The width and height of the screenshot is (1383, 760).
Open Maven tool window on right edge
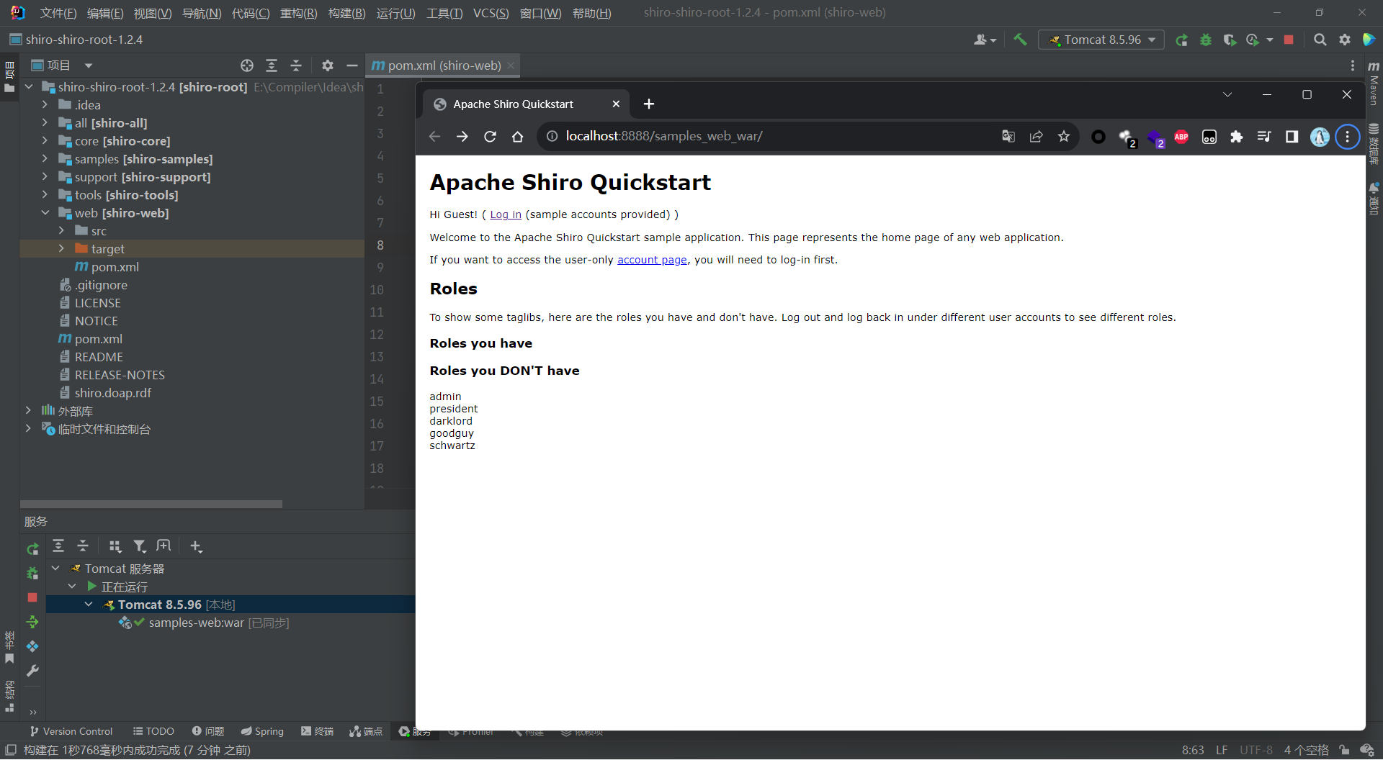(x=1374, y=83)
